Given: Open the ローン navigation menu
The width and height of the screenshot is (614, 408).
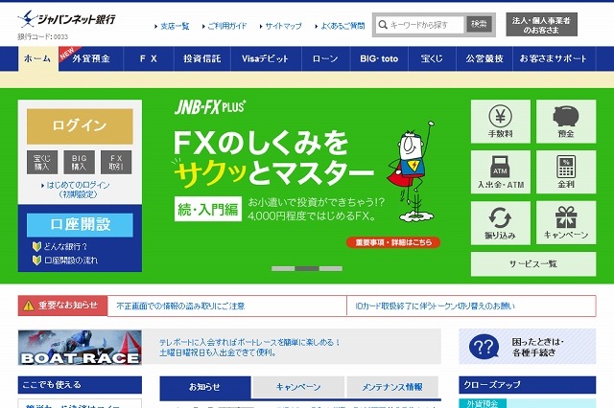Looking at the screenshot, I should [x=326, y=58].
